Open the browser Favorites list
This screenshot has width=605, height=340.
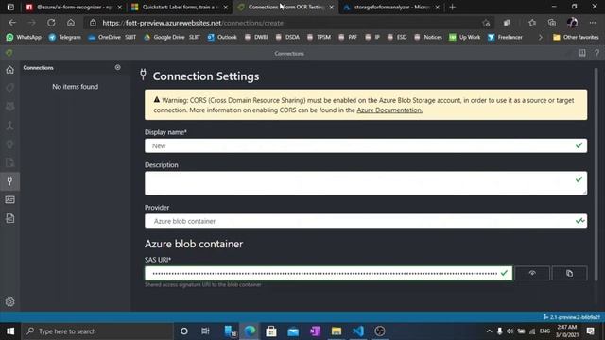(x=532, y=23)
